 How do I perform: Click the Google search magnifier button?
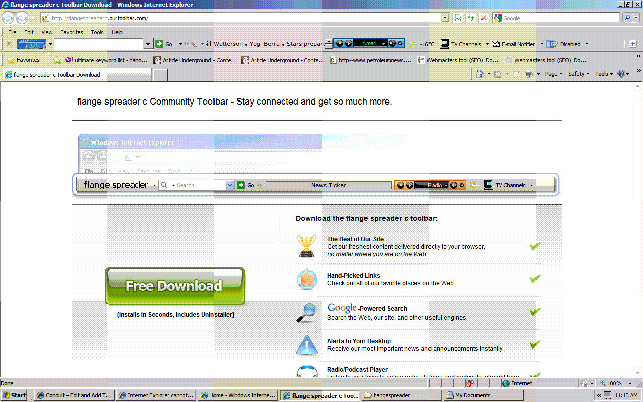click(x=627, y=18)
